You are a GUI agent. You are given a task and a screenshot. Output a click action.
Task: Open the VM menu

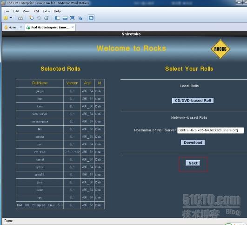(x=36, y=11)
